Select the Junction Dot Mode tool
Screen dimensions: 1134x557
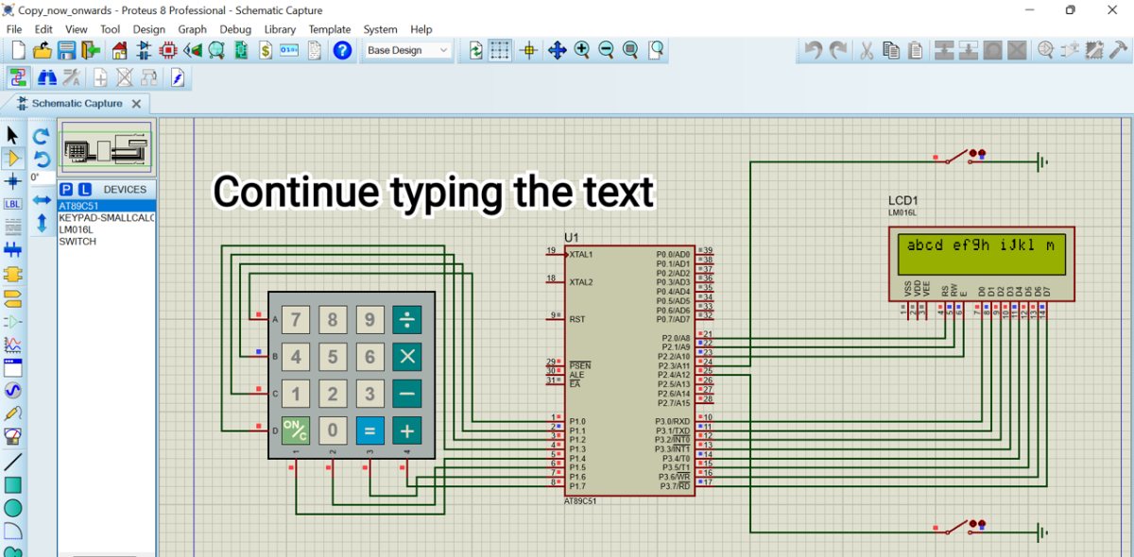[12, 180]
